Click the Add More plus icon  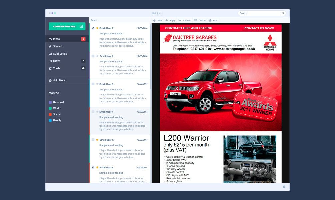click(50, 81)
